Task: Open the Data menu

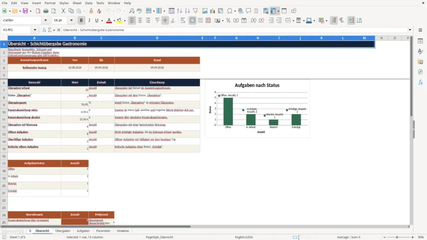Action: (x=88, y=3)
